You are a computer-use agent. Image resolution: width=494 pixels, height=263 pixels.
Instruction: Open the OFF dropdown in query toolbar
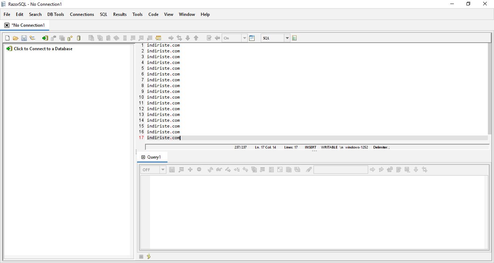pyautogui.click(x=163, y=170)
